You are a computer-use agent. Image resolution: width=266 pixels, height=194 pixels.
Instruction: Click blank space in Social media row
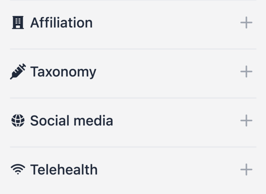176,120
